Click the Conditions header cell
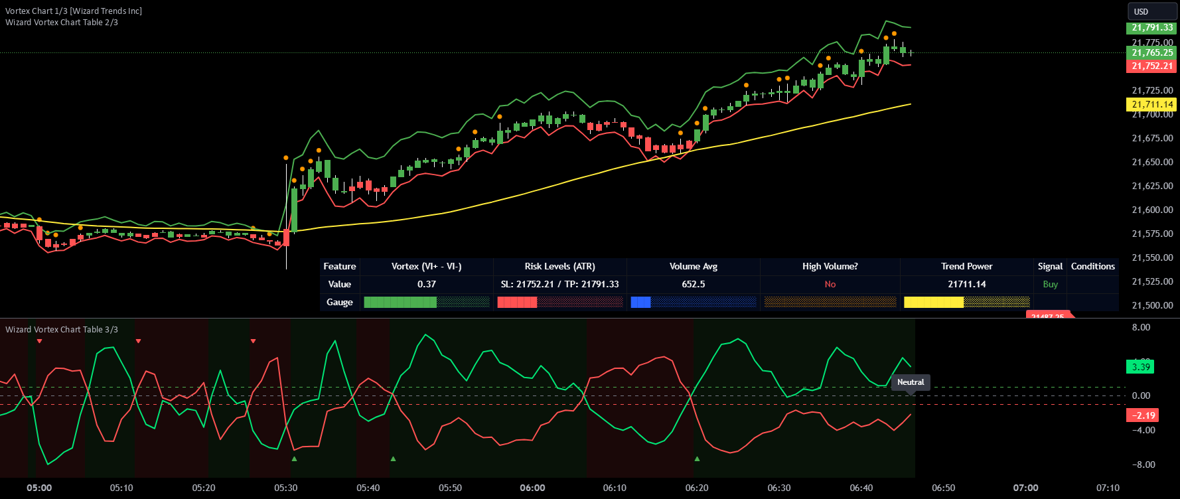 [x=1093, y=266]
